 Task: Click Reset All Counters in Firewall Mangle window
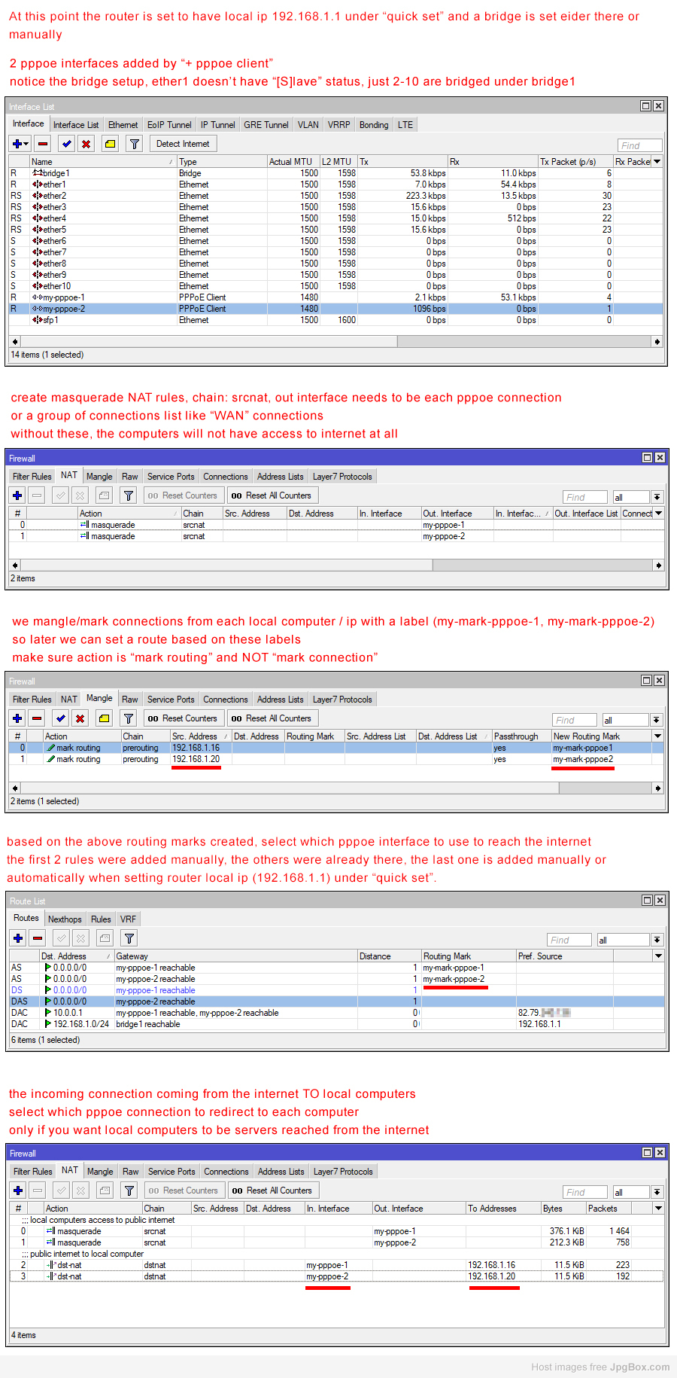coord(272,718)
